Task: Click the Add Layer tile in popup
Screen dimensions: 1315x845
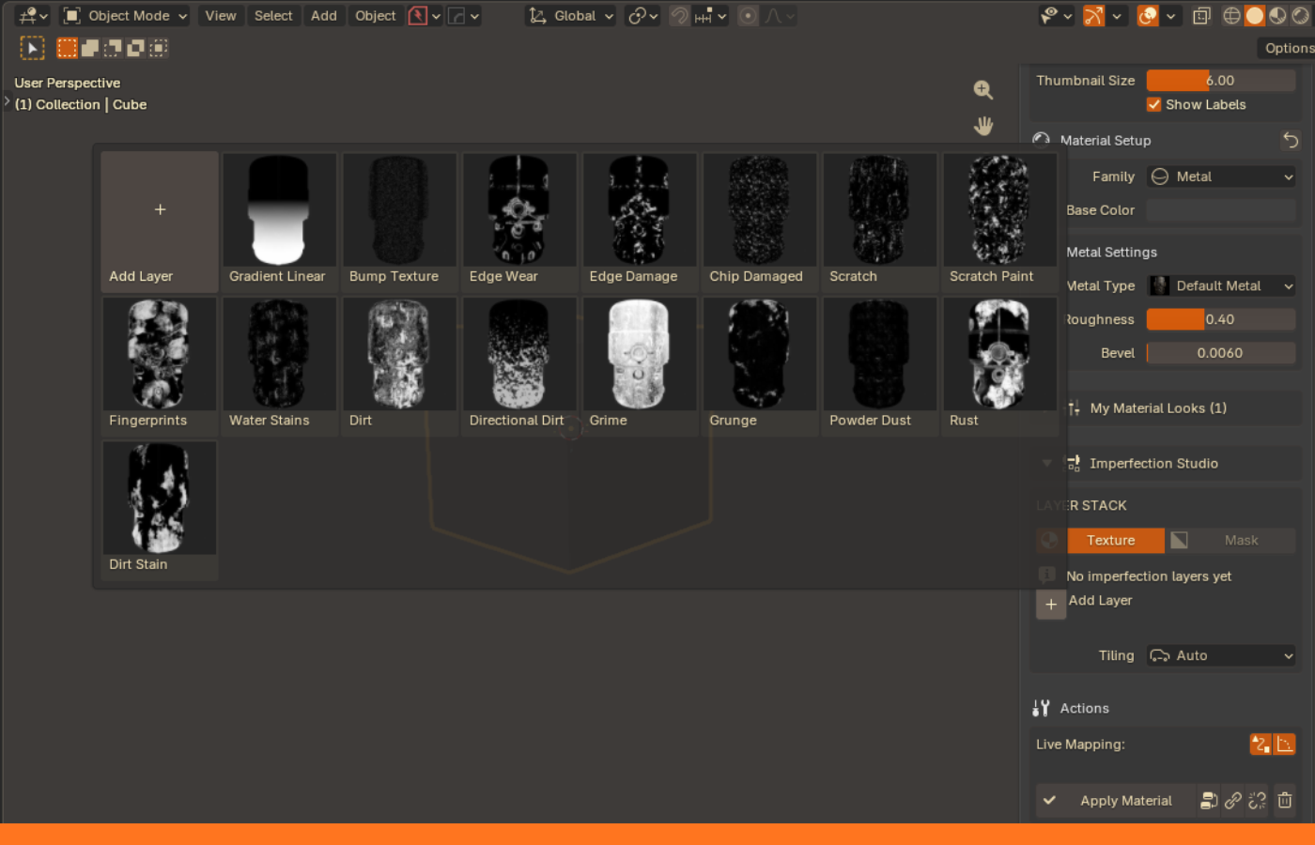Action: (160, 222)
